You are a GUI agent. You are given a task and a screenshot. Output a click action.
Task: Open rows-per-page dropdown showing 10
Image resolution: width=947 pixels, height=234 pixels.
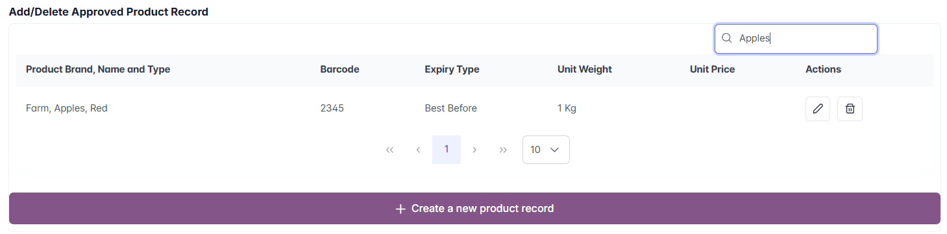[546, 150]
